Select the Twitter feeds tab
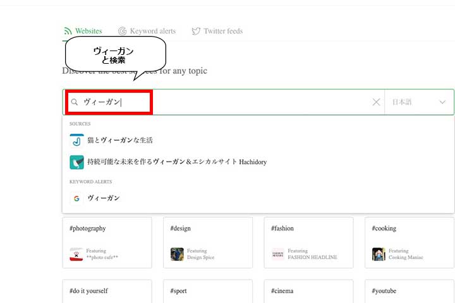Image resolution: width=455 pixels, height=303 pixels. [x=217, y=31]
